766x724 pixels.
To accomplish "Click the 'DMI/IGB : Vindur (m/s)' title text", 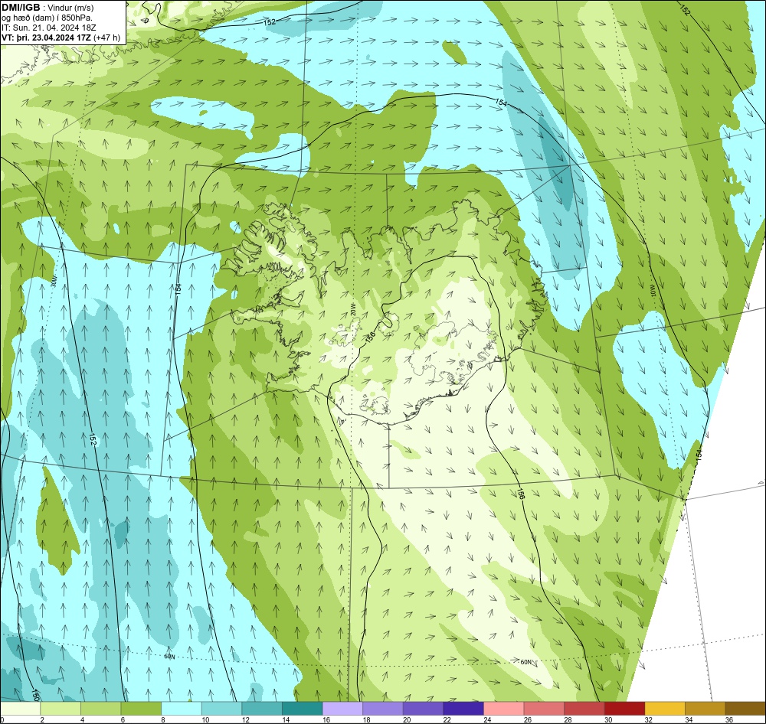I will [47, 8].
